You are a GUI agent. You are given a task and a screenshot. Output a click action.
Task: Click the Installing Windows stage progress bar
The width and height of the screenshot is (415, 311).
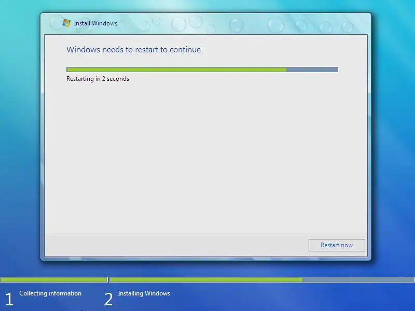[x=262, y=279]
